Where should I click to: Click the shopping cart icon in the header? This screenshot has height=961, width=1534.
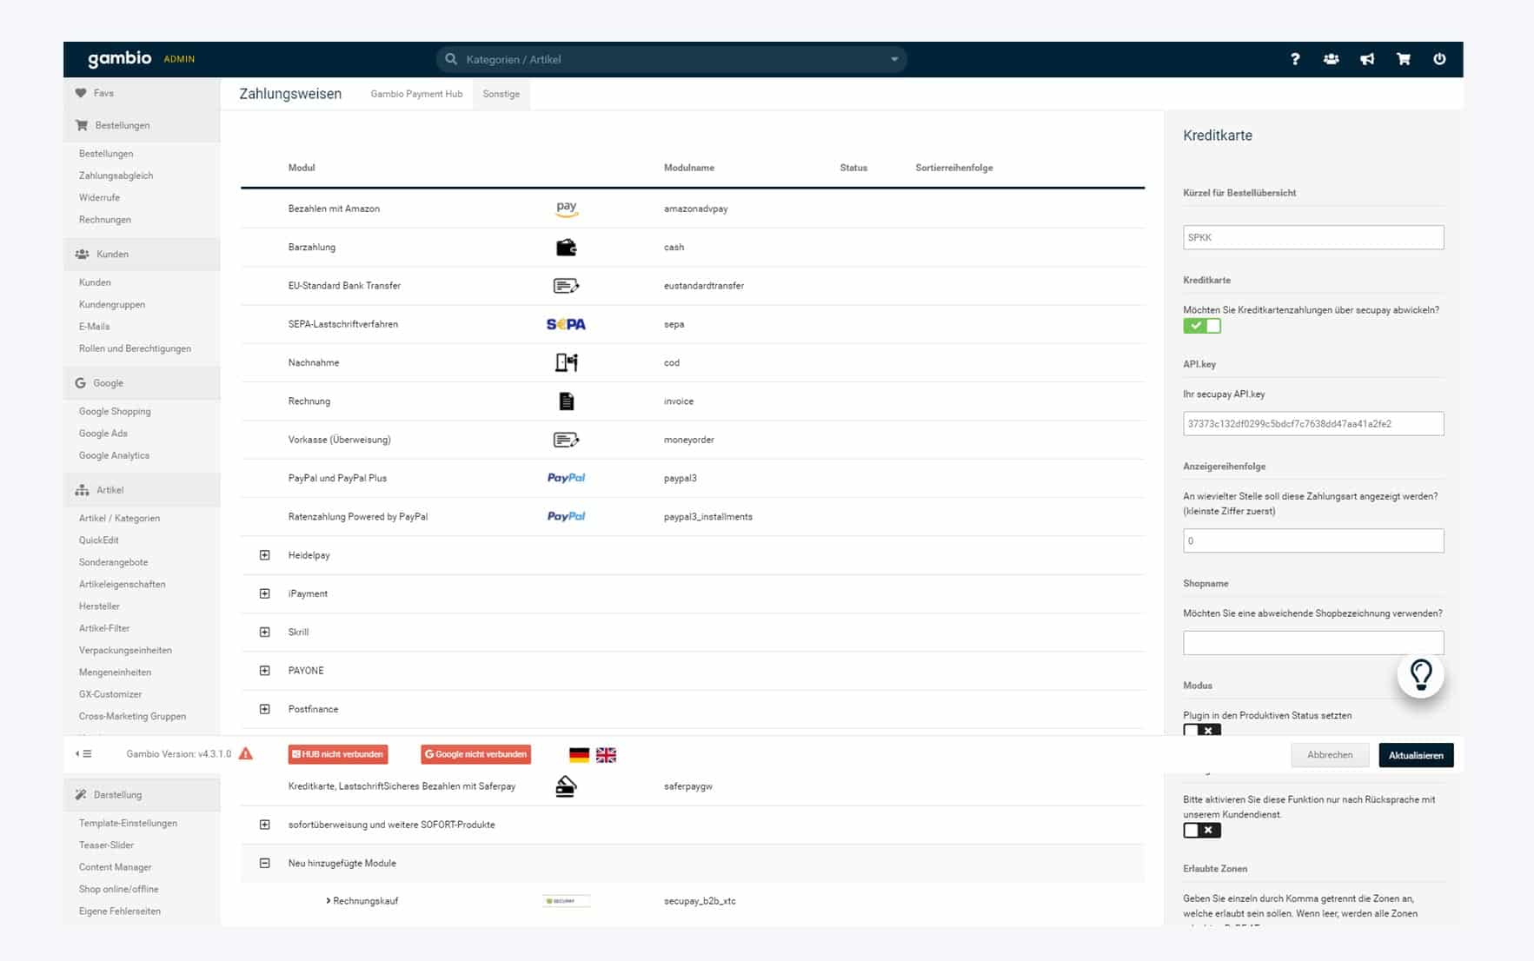pos(1403,58)
